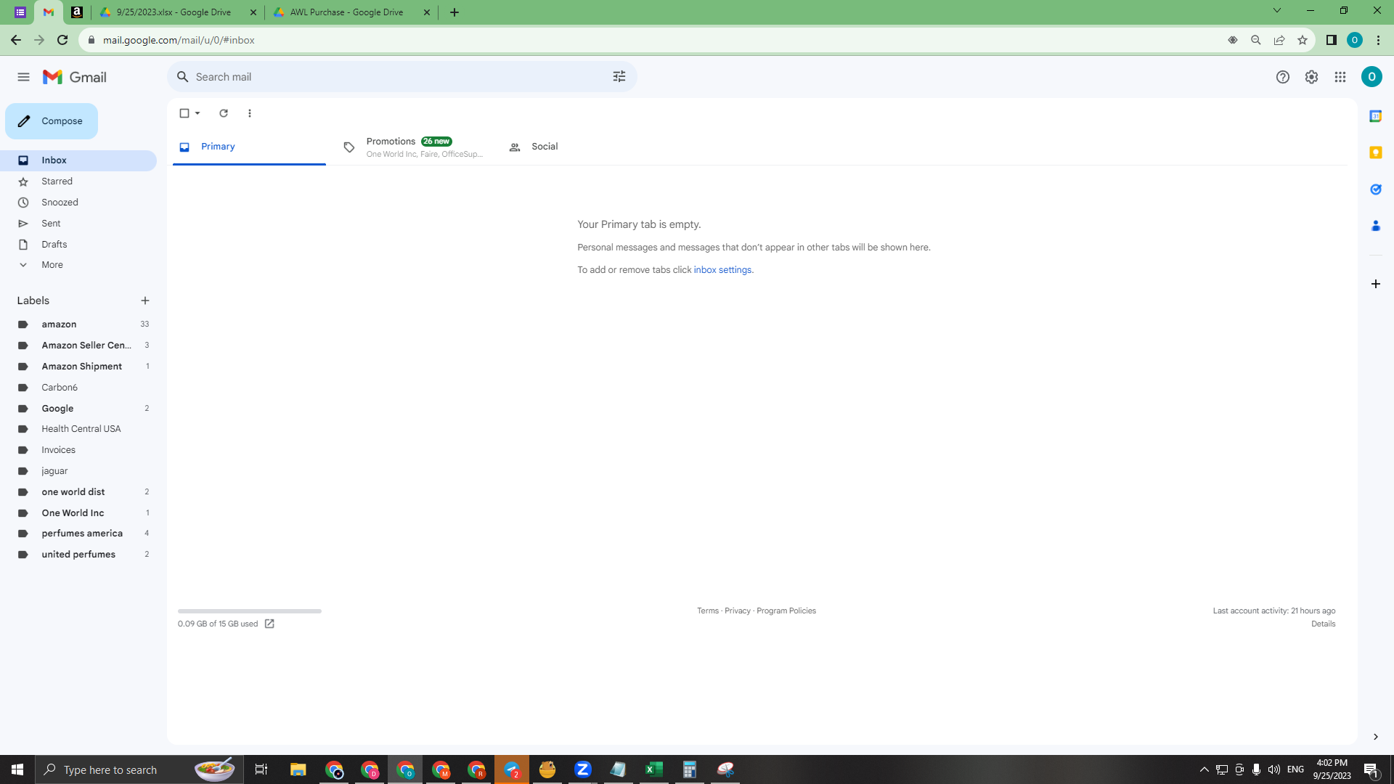The image size is (1394, 784).
Task: Open the tab search dropdown
Action: pyautogui.click(x=1277, y=10)
